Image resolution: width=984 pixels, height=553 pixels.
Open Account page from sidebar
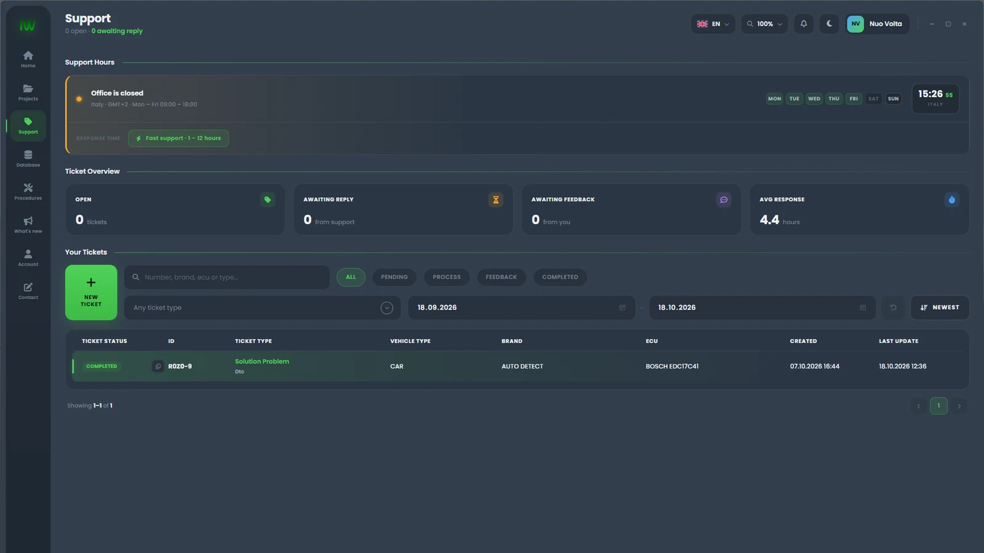pos(28,258)
